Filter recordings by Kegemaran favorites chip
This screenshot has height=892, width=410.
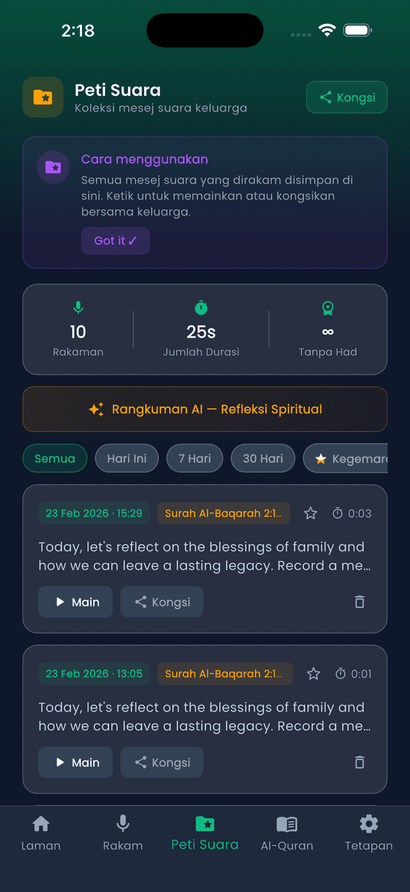pos(349,459)
